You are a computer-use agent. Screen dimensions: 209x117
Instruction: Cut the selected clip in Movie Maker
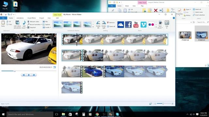click(9, 21)
